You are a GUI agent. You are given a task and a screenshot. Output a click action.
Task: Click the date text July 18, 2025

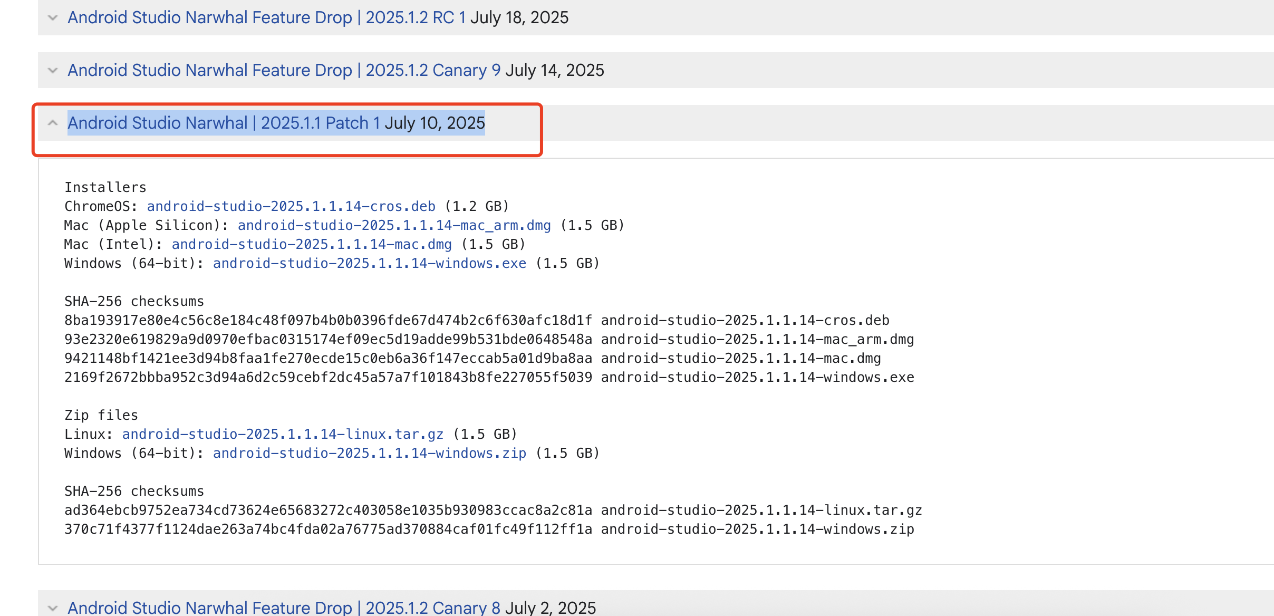[x=519, y=17]
